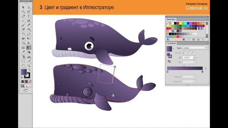
Task: Pick the red swatch next to black
Action: [178, 23]
